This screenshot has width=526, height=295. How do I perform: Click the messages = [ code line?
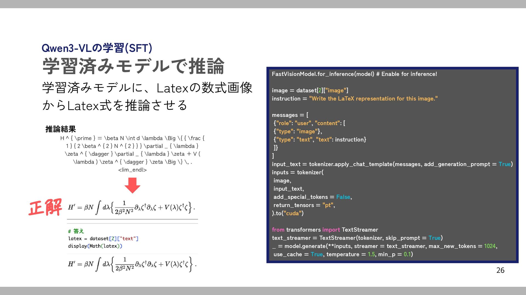click(290, 115)
